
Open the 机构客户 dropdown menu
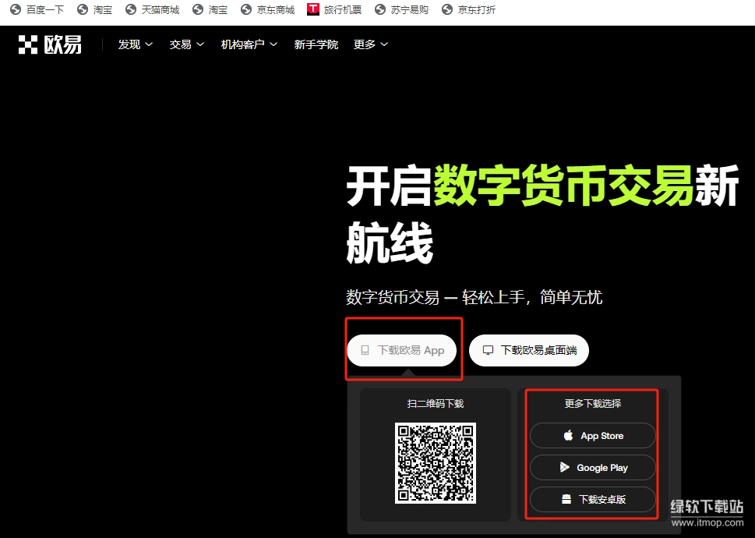tap(249, 45)
